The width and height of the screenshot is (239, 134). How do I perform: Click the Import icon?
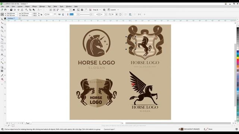pos(51,10)
